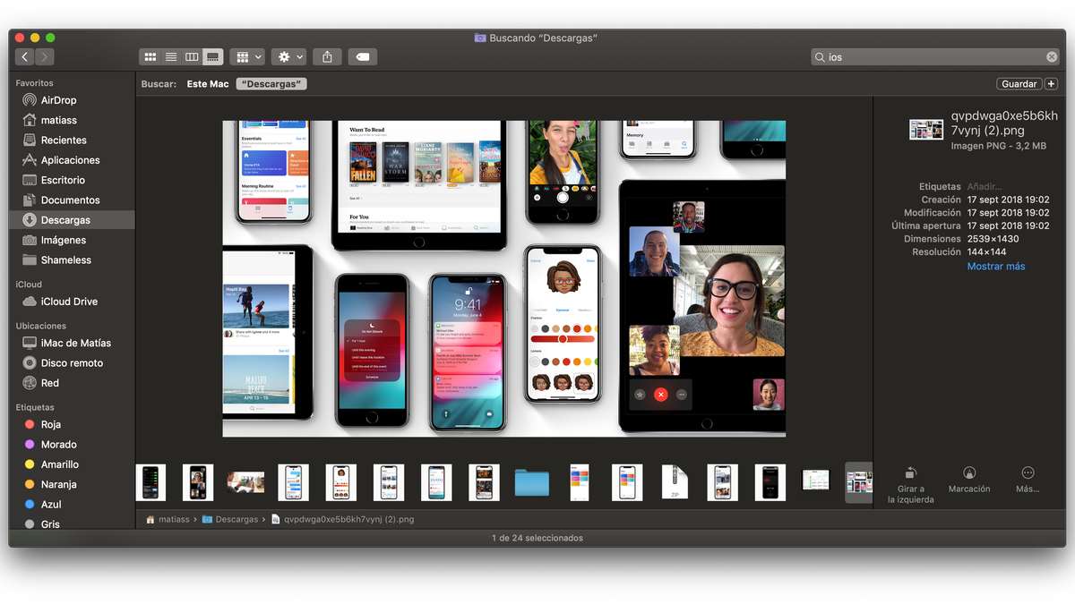
Task: Add a search criterion with plus button
Action: point(1051,84)
